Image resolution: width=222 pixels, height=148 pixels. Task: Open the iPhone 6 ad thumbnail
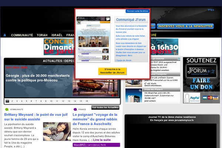pyautogui.click(x=134, y=95)
